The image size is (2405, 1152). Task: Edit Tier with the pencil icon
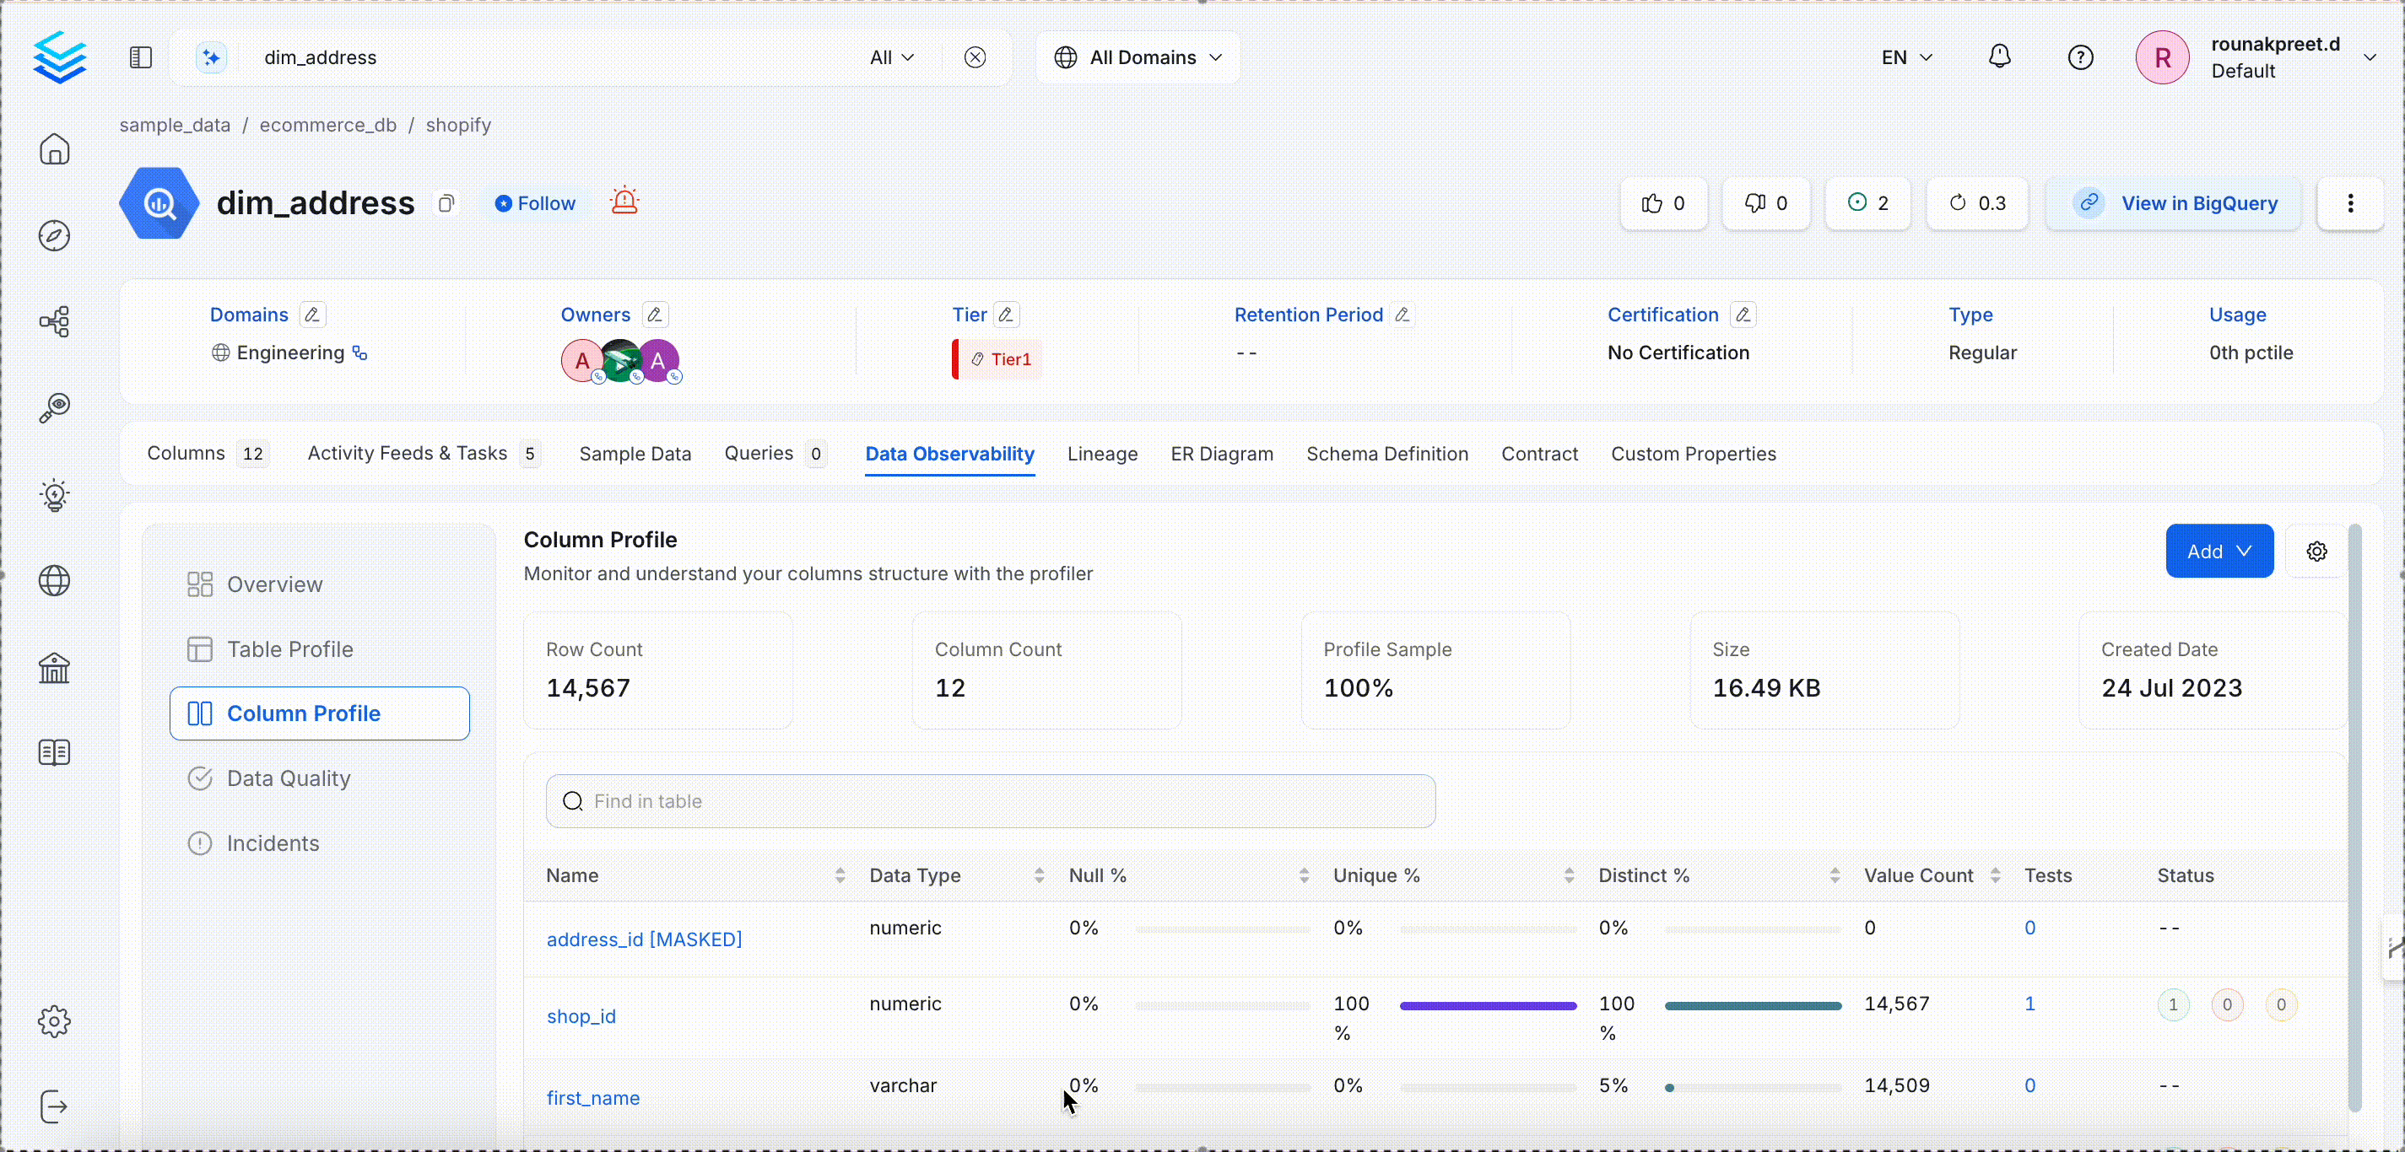1006,315
